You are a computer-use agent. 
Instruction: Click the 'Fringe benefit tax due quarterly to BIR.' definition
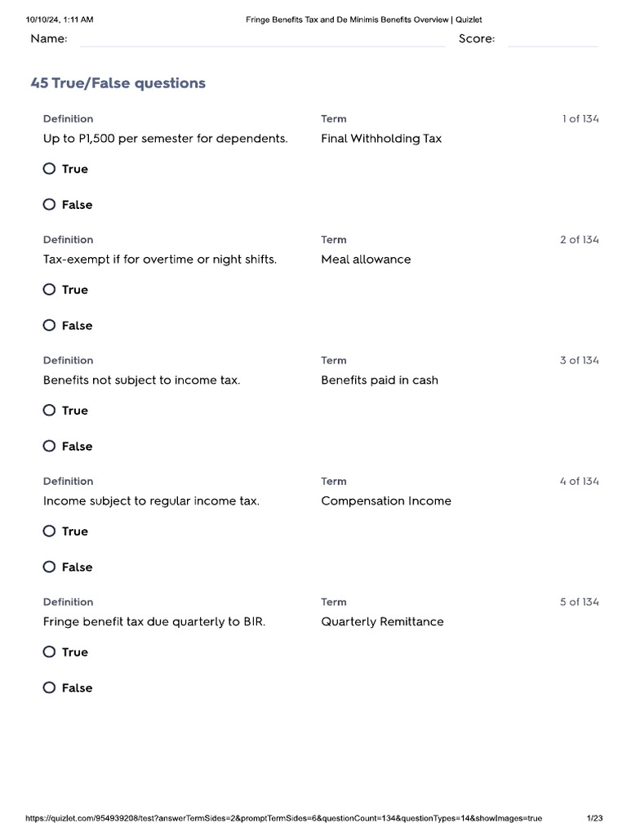click(x=154, y=622)
